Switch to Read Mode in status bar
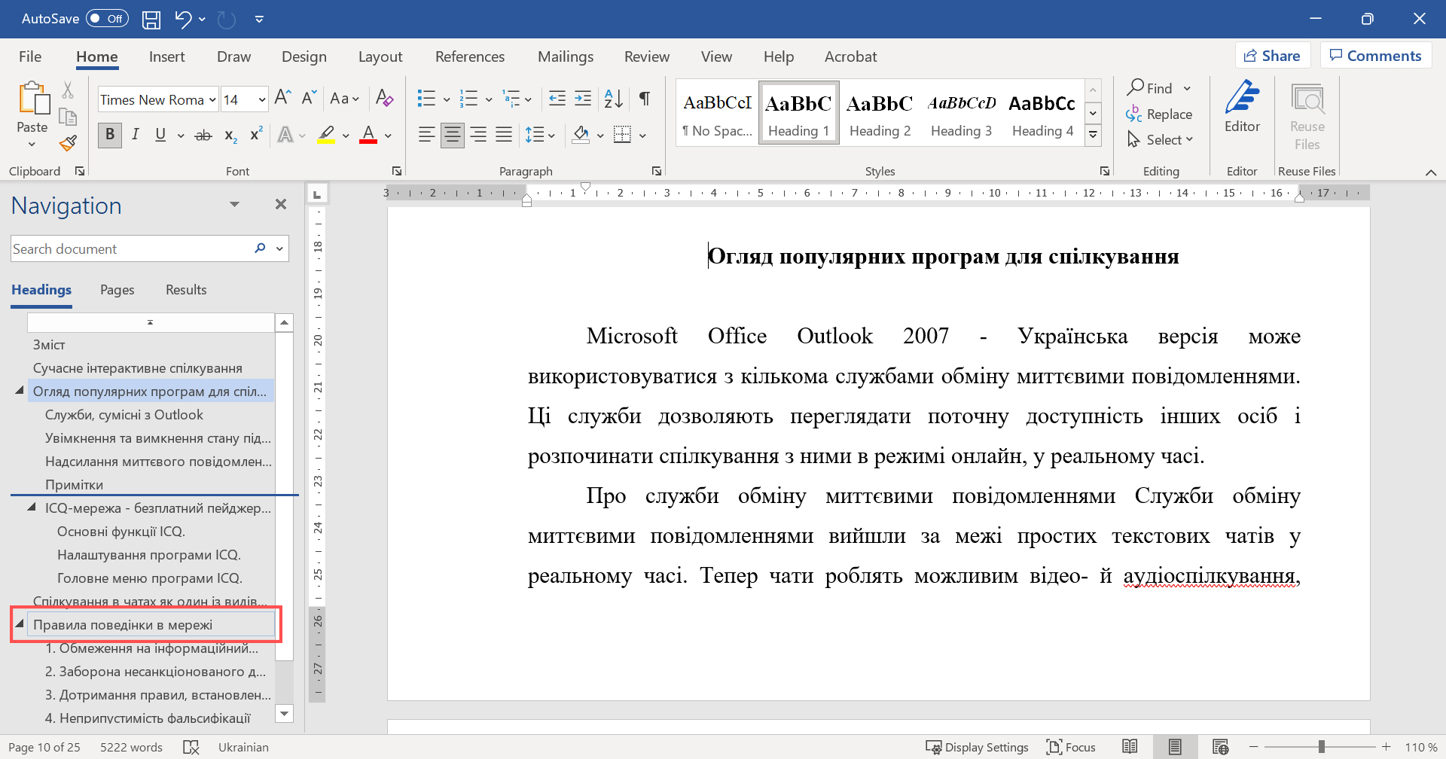The height and width of the screenshot is (759, 1446). pyautogui.click(x=1130, y=746)
